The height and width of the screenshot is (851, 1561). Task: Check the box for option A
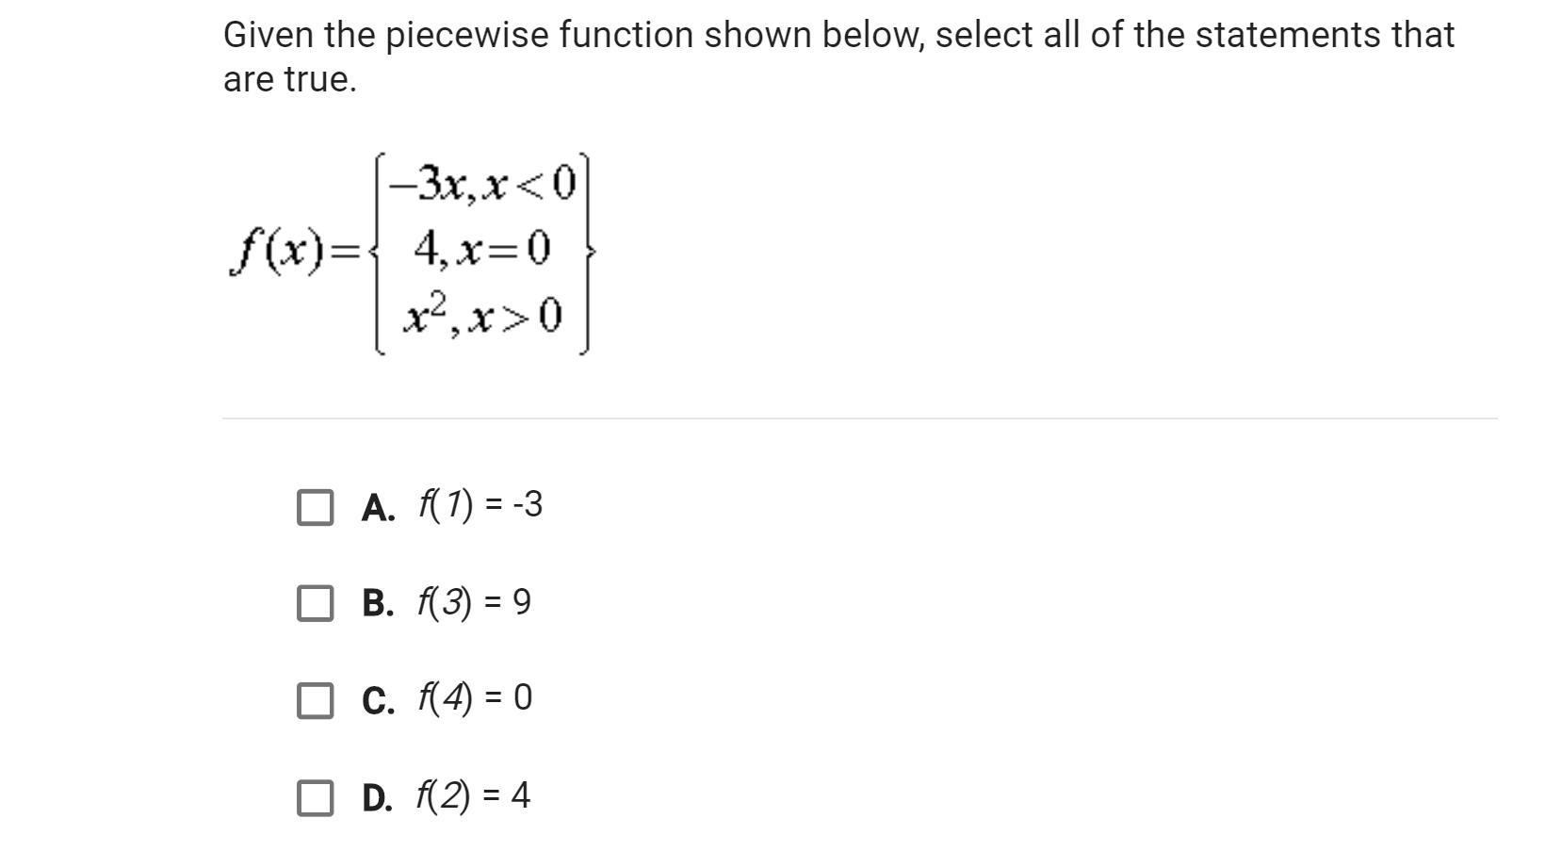pyautogui.click(x=315, y=507)
